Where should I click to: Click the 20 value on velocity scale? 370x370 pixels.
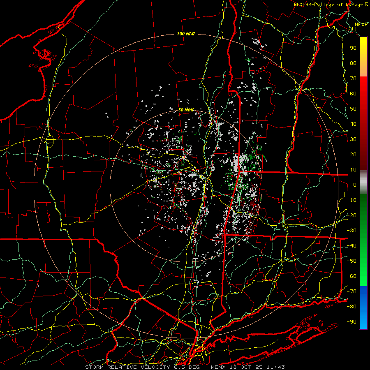click(x=353, y=154)
